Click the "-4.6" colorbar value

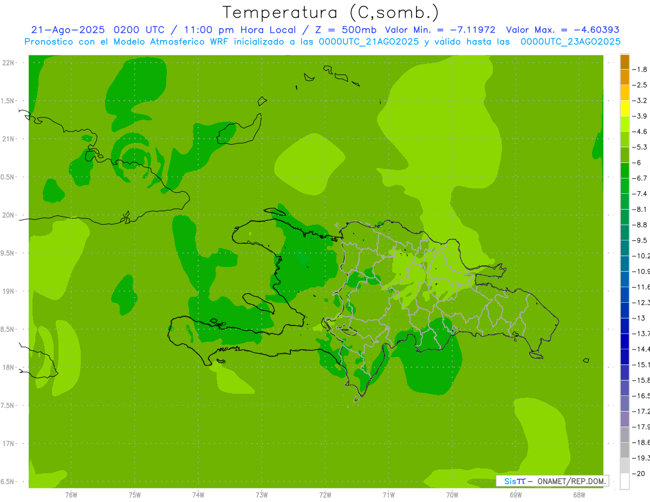640,132
